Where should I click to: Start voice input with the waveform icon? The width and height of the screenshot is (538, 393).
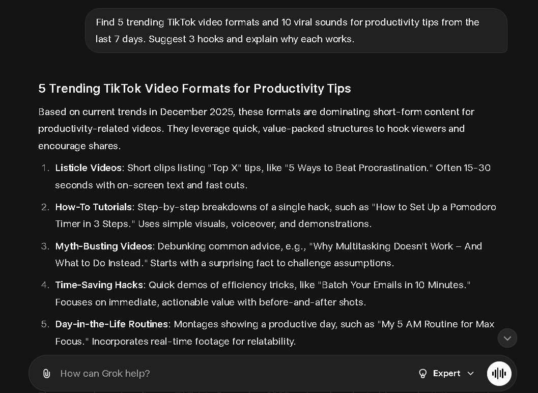pyautogui.click(x=499, y=373)
